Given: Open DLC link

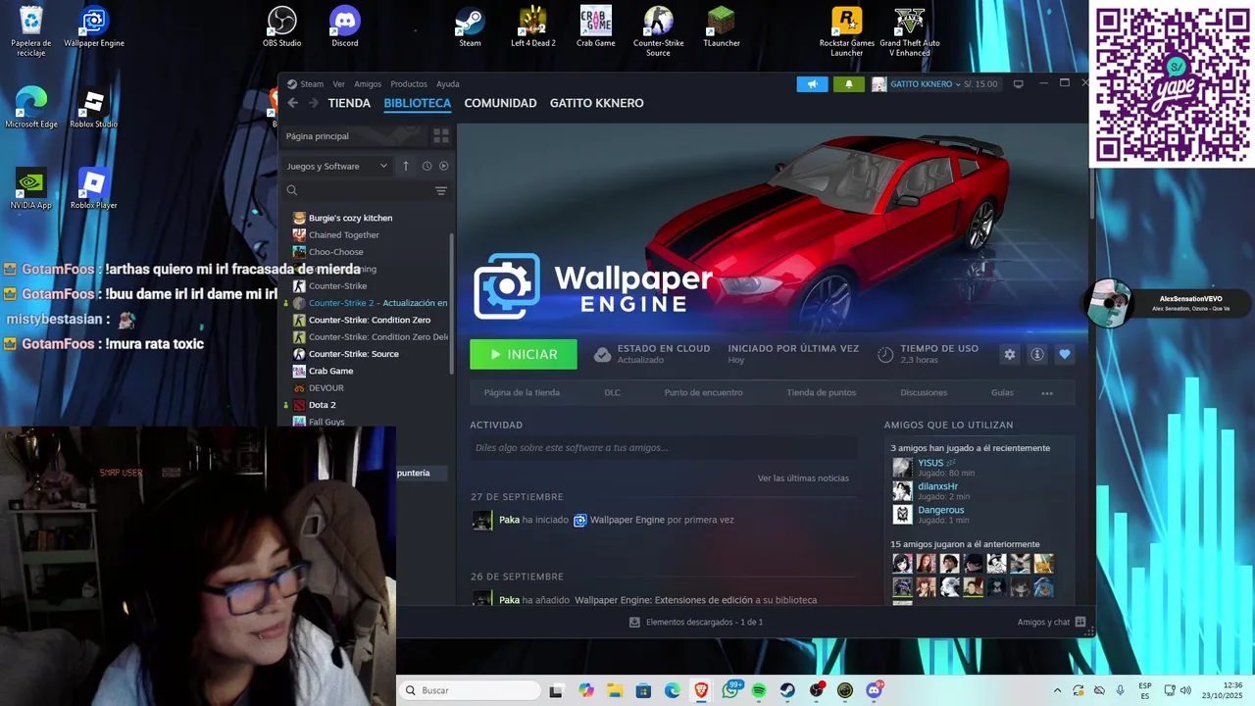Looking at the screenshot, I should [612, 392].
